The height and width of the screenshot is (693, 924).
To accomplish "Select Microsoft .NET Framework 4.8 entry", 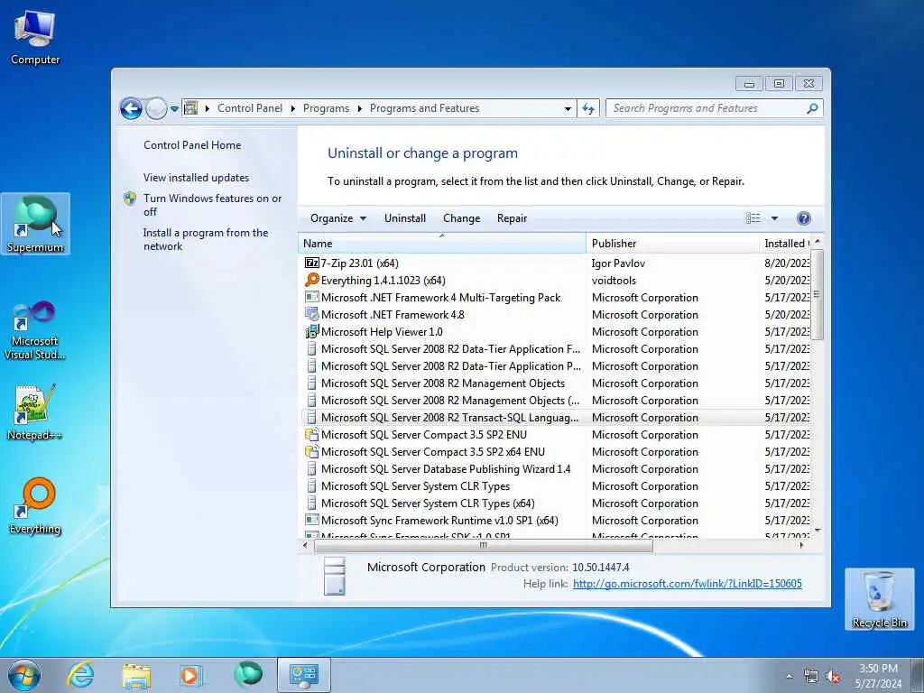I will (555, 315).
